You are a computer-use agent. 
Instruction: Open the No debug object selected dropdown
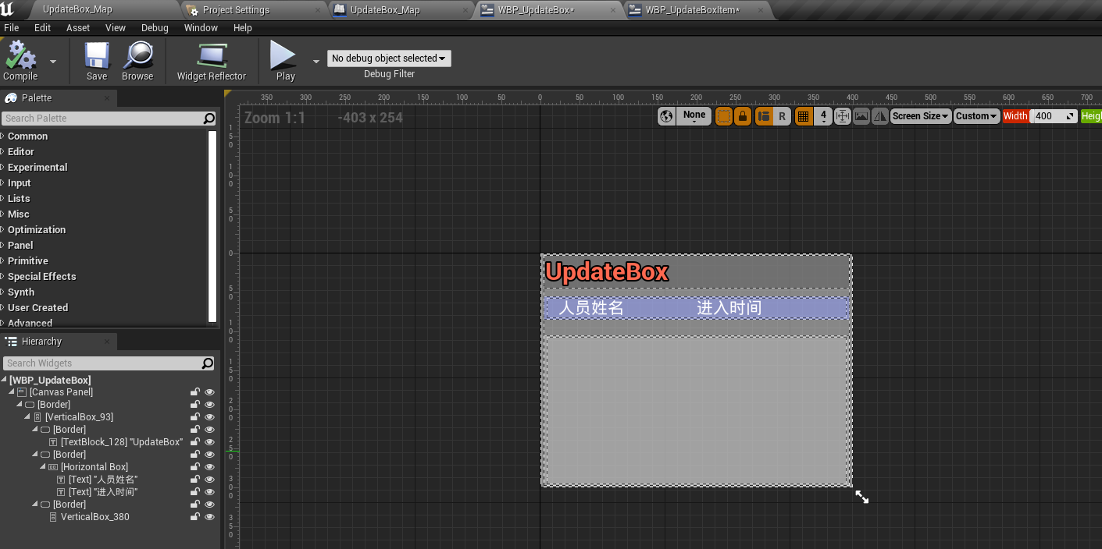click(389, 58)
